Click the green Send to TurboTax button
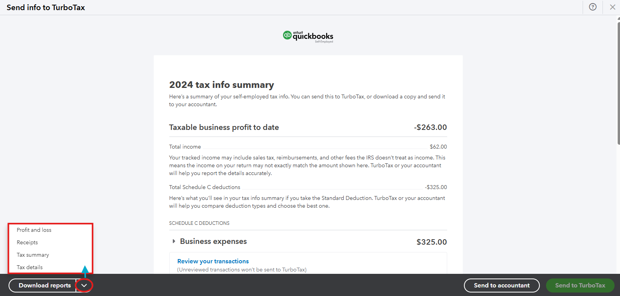 pyautogui.click(x=580, y=285)
